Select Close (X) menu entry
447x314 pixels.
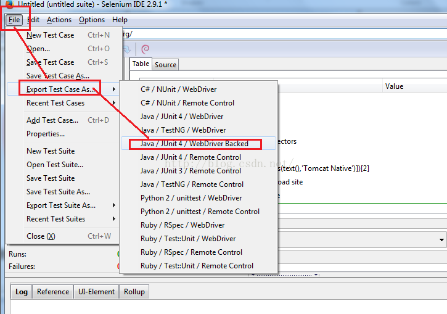pyautogui.click(x=64, y=236)
